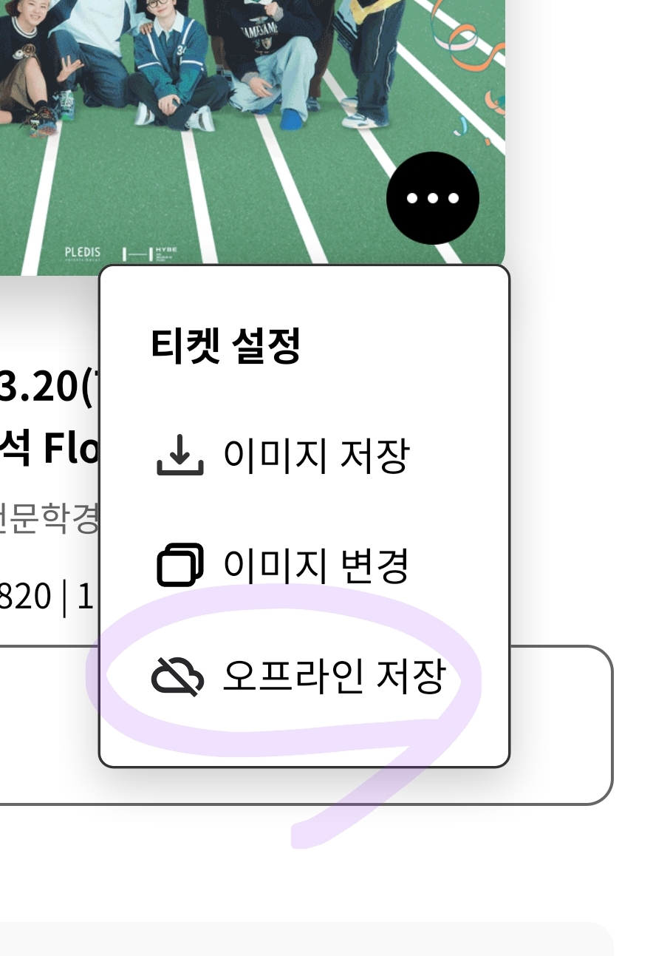This screenshot has width=653, height=956.
Task: Open the three-dot more options button
Action: click(x=433, y=198)
